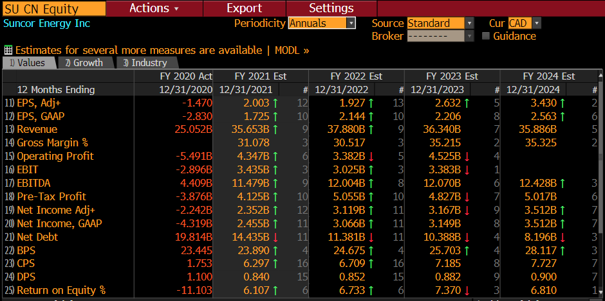Click green up arrow beside FY 2022 Revenue 37.880B
This screenshot has height=301, width=605.
point(371,130)
